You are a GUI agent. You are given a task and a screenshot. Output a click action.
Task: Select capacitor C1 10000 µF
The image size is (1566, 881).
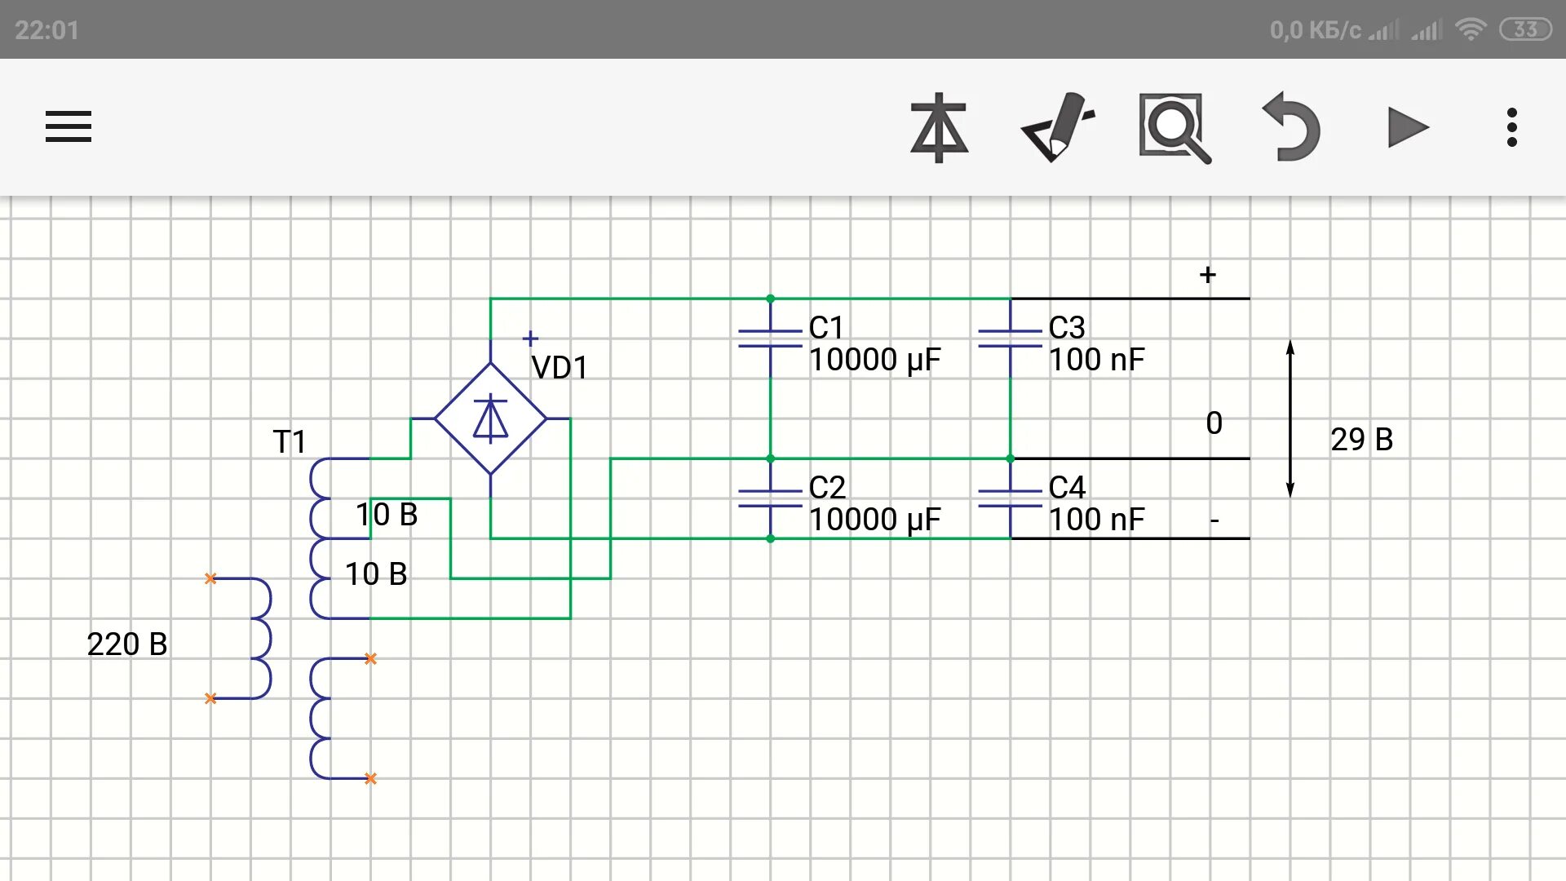tap(770, 339)
